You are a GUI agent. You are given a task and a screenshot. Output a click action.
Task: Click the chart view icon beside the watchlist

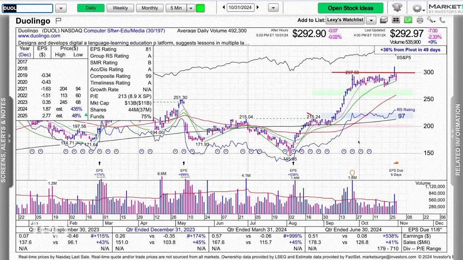point(384,20)
